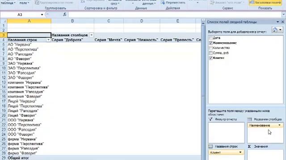Click the Серия "Нежность" column header cell
This screenshot has height=160, width=286.
(142, 40)
